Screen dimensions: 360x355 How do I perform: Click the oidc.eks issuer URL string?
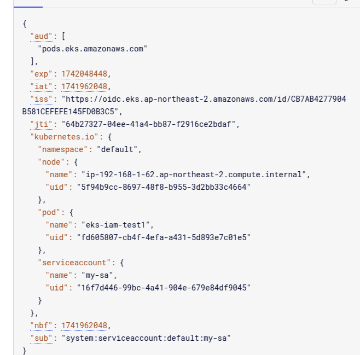pyautogui.click(x=203, y=99)
